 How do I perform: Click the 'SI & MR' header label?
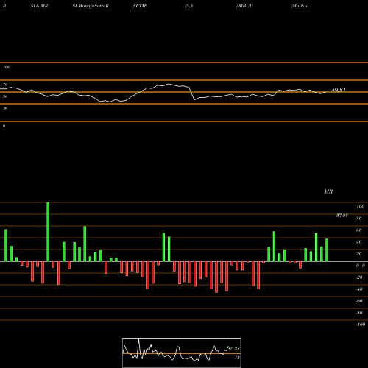(x=39, y=6)
